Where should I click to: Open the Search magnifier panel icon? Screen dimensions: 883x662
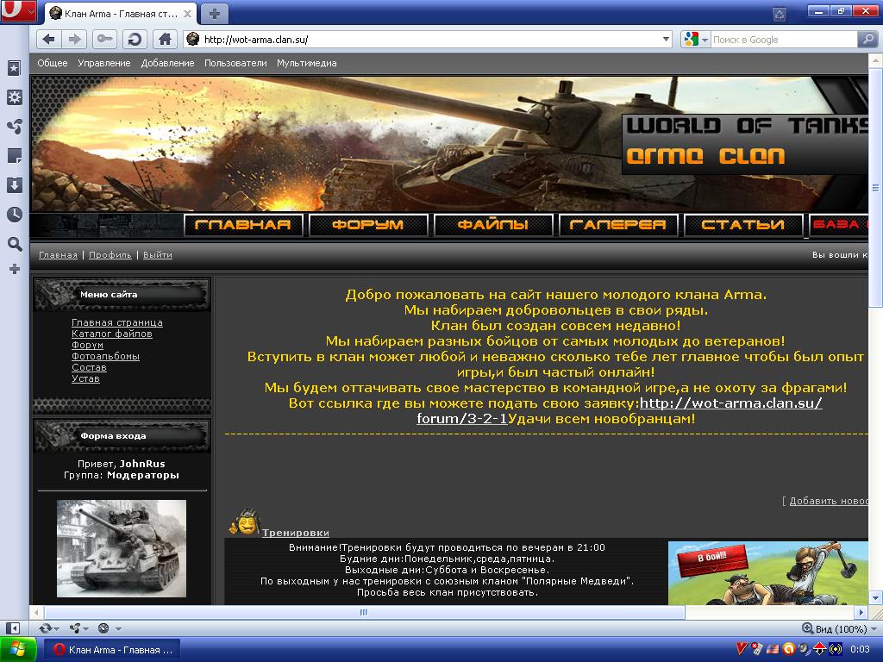[x=14, y=244]
